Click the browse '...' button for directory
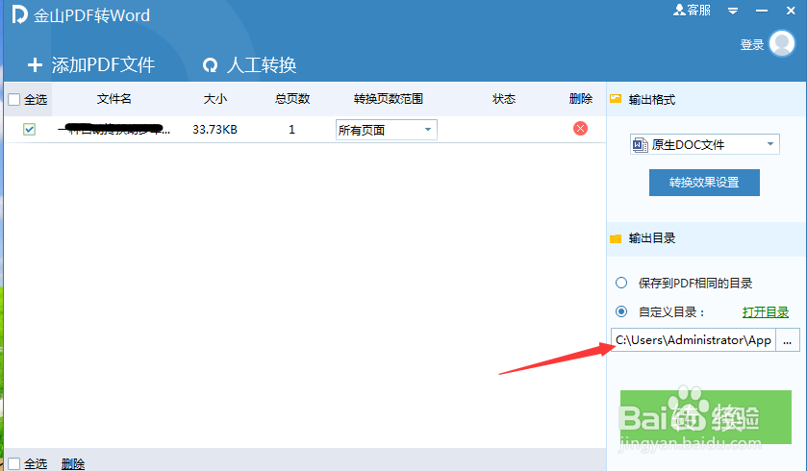807x471 pixels. click(x=788, y=340)
